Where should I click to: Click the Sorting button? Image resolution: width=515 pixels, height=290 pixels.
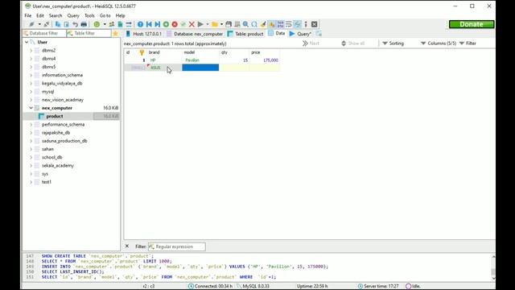click(x=393, y=43)
